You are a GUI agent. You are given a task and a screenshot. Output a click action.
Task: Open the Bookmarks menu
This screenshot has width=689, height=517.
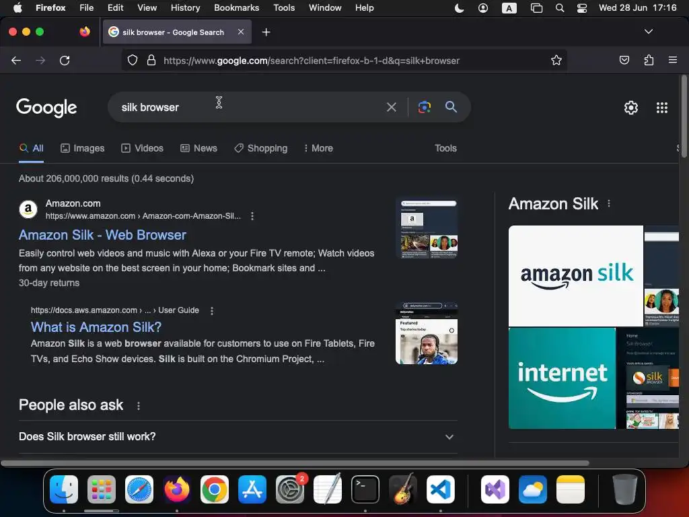coord(236,7)
